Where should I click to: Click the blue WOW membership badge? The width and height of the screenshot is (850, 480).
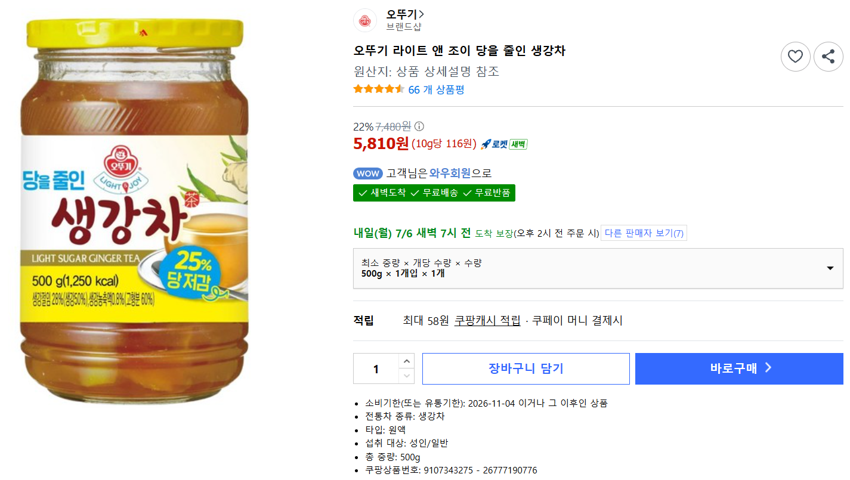coord(368,174)
